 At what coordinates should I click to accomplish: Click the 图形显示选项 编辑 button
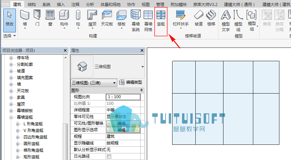click(x=123, y=130)
